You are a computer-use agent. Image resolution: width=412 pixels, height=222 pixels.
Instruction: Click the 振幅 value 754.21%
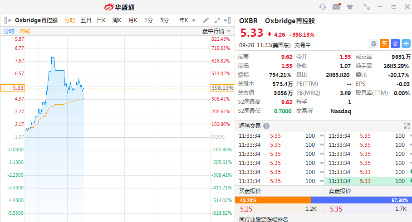click(x=280, y=75)
